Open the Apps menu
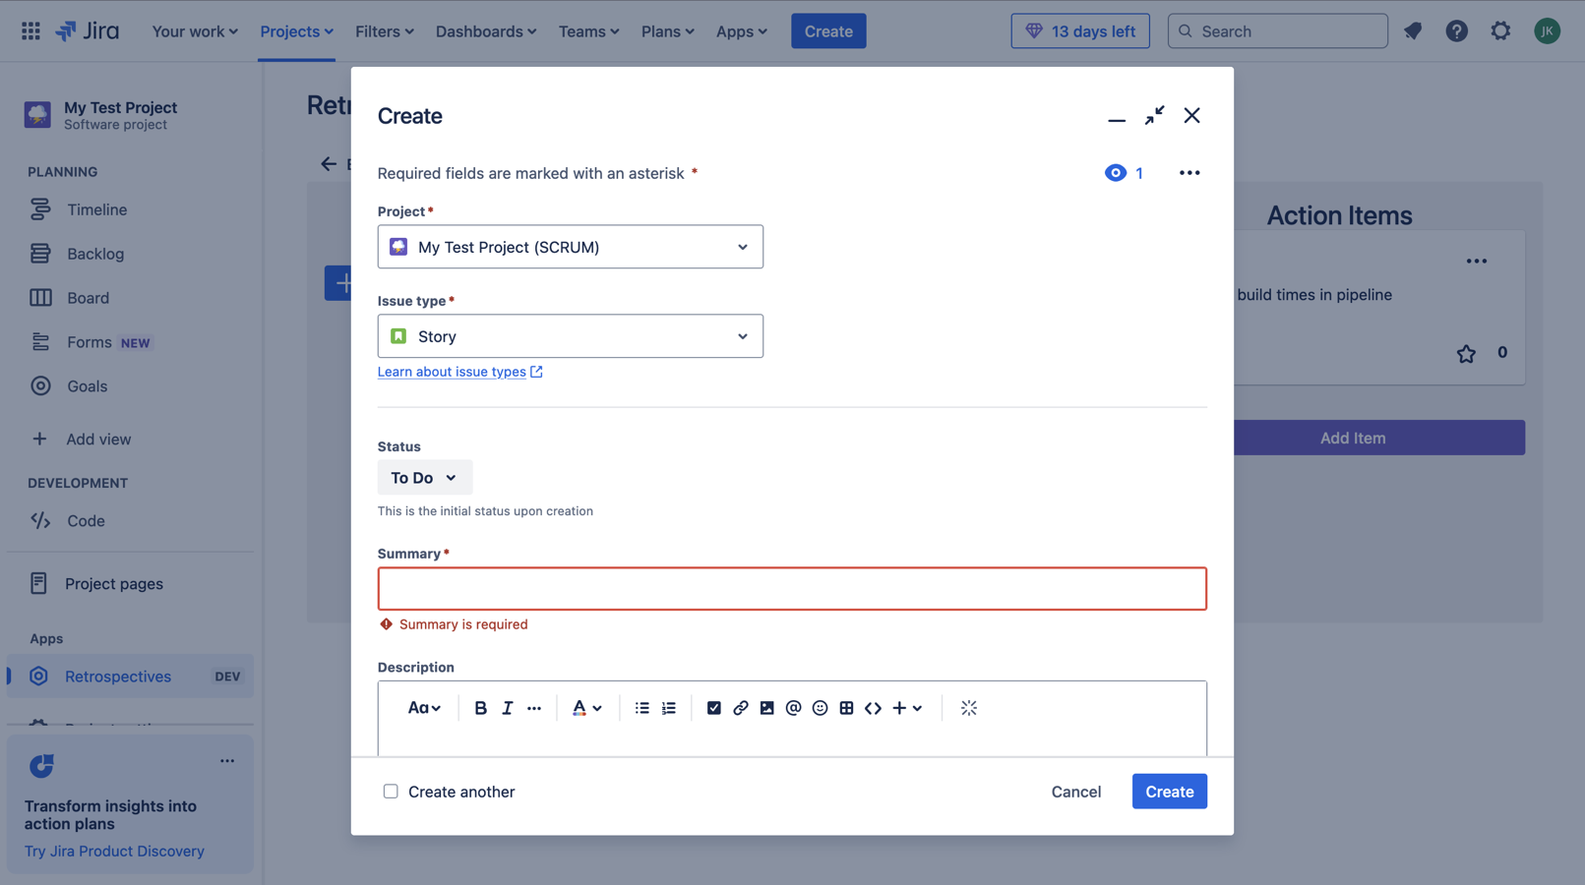Image resolution: width=1585 pixels, height=885 pixels. pyautogui.click(x=741, y=30)
